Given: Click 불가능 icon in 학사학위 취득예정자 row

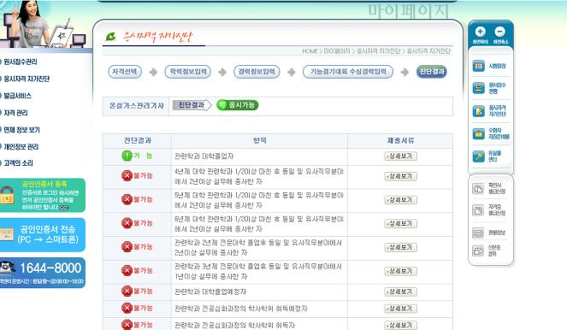Looking at the screenshot, I should tap(127, 308).
